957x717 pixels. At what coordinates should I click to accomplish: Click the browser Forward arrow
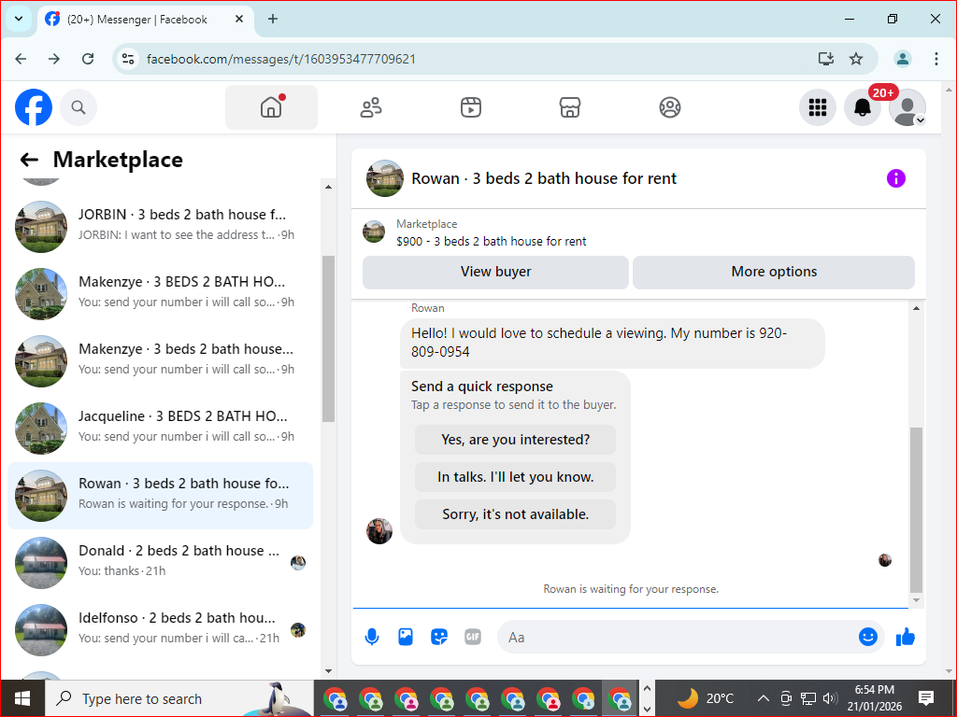pos(54,59)
